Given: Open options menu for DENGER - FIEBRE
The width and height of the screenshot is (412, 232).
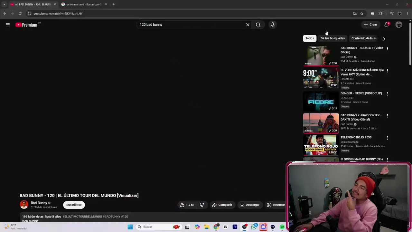Looking at the screenshot, I should 387,94.
